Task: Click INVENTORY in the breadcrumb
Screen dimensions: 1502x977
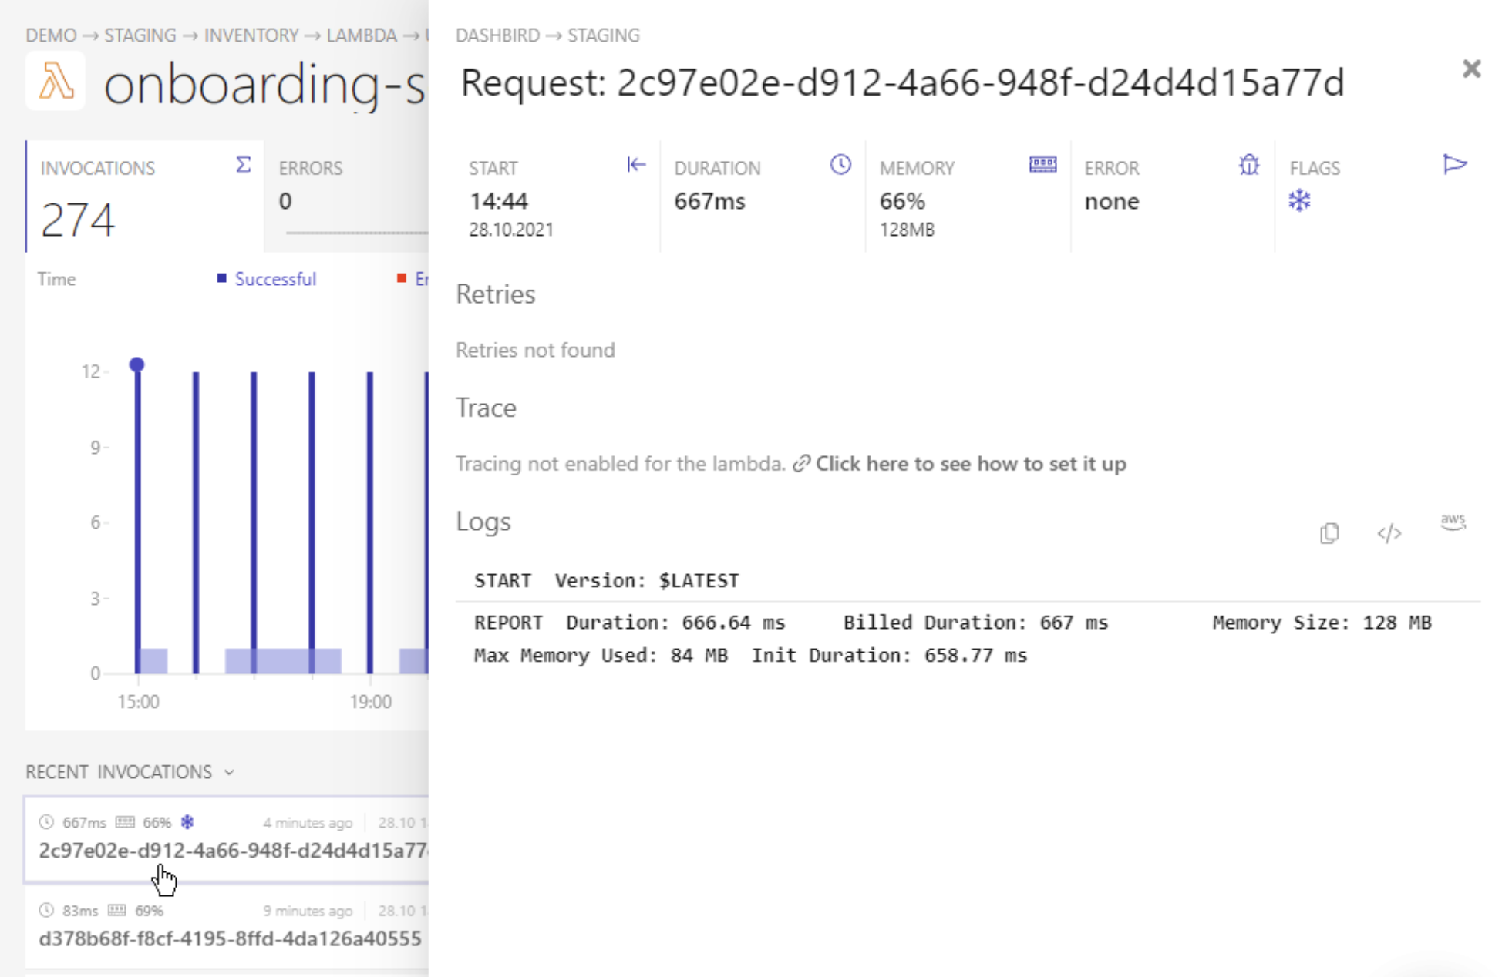Action: 251,35
